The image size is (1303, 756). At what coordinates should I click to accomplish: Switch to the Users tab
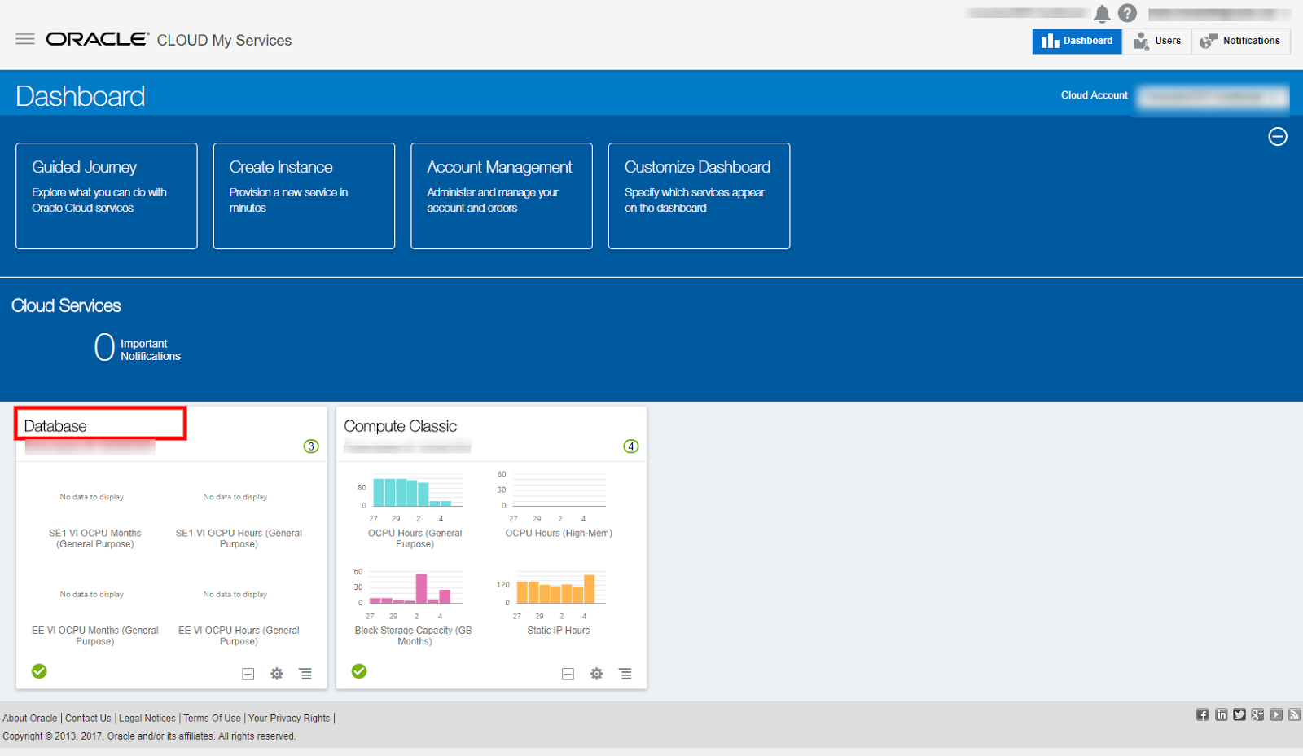coord(1157,41)
